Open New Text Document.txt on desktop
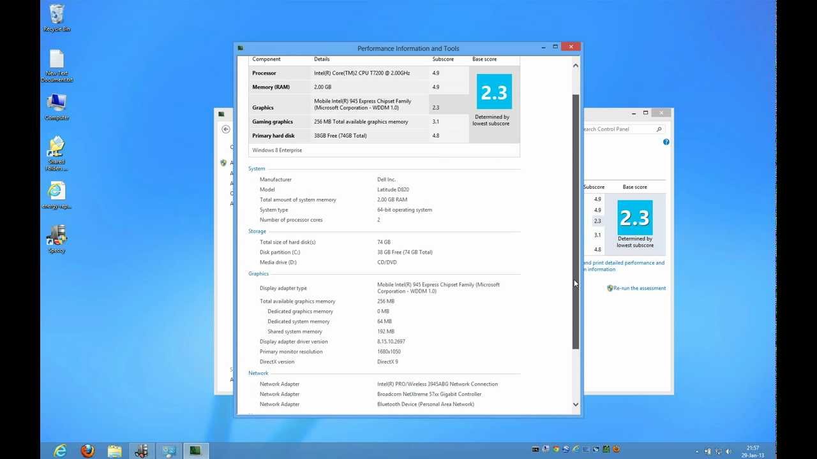The image size is (817, 459). (x=57, y=66)
